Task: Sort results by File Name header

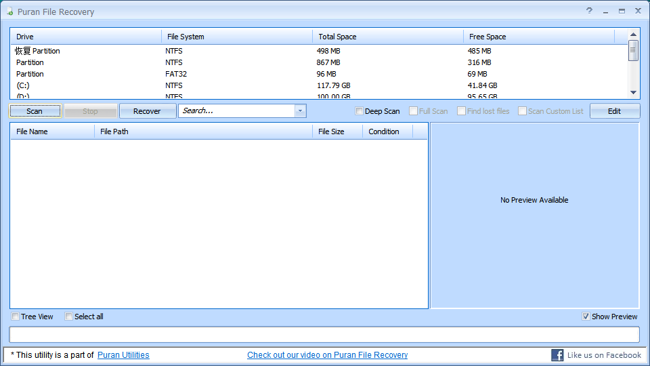Action: coord(53,131)
